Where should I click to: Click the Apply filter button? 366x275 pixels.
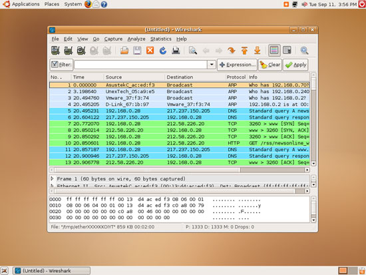pos(295,65)
